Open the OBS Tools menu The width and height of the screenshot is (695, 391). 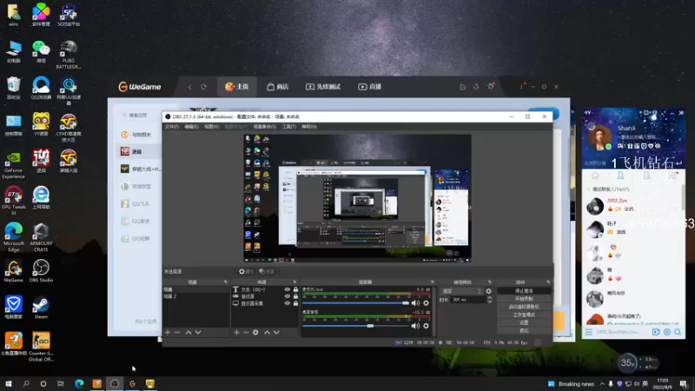(289, 127)
